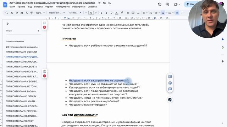Open the search menus magnifier
Screen dimensions: 227x127
pyautogui.click(x=7, y=13)
